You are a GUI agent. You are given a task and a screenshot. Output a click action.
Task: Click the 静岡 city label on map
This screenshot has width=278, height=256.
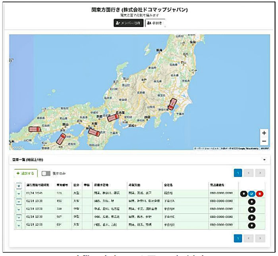(147, 117)
